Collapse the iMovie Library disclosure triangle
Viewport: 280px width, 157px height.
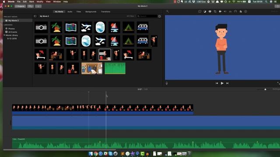coord(4,35)
